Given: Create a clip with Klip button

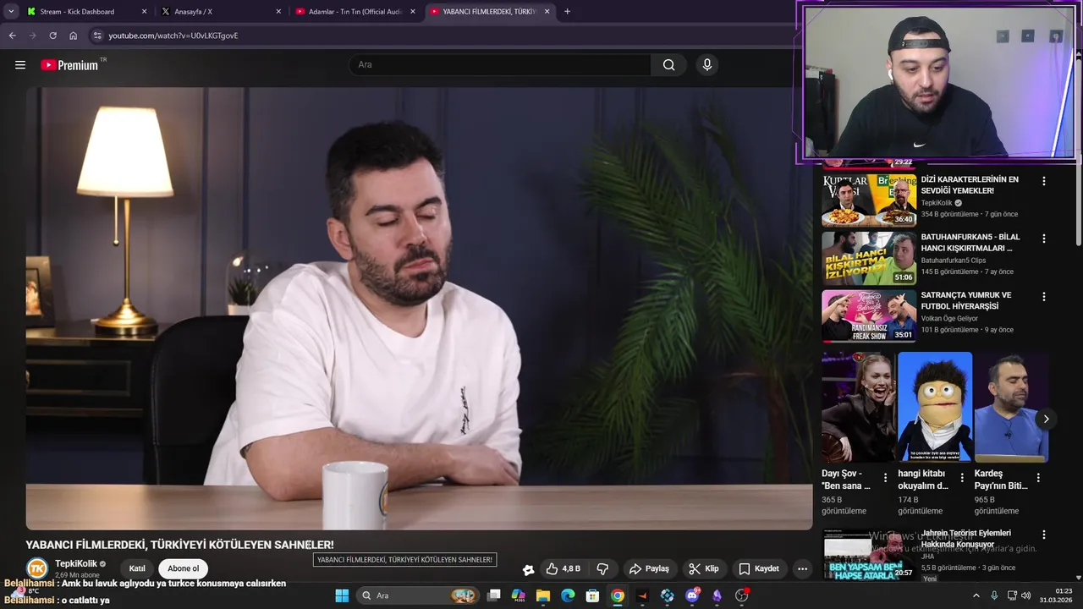Looking at the screenshot, I should (704, 569).
